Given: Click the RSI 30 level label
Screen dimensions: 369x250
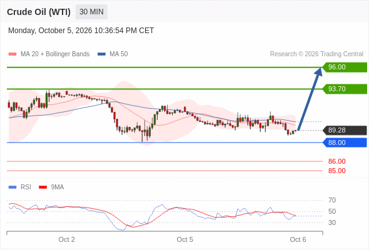Looking at the screenshot, I should (x=332, y=222).
